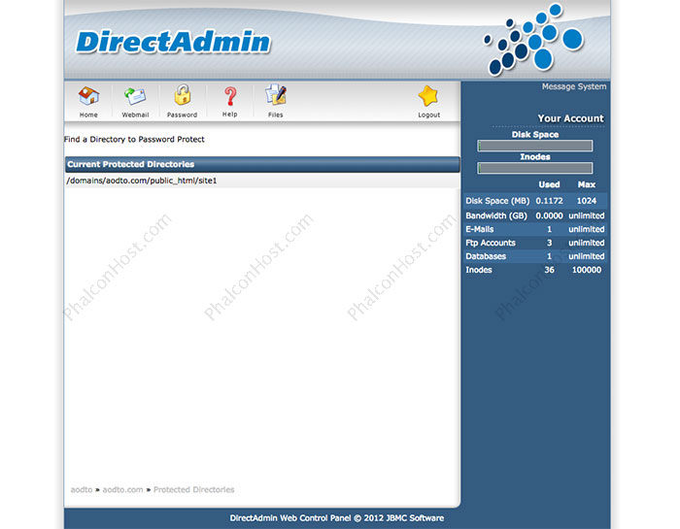Open the Help question mark icon
The image size is (680, 529).
tap(230, 96)
